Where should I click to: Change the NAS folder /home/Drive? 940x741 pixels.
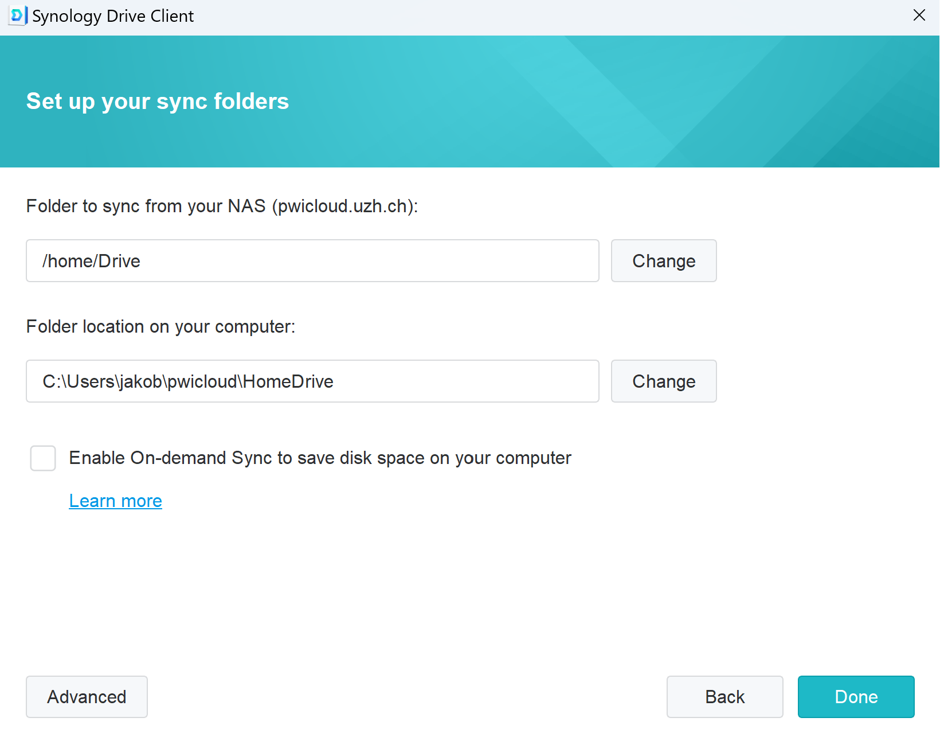pos(664,261)
